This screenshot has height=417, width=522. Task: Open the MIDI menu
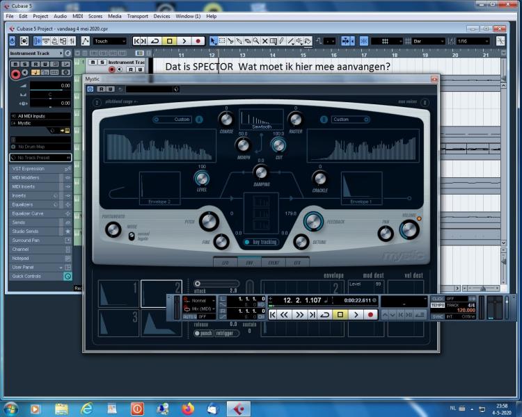point(77,16)
